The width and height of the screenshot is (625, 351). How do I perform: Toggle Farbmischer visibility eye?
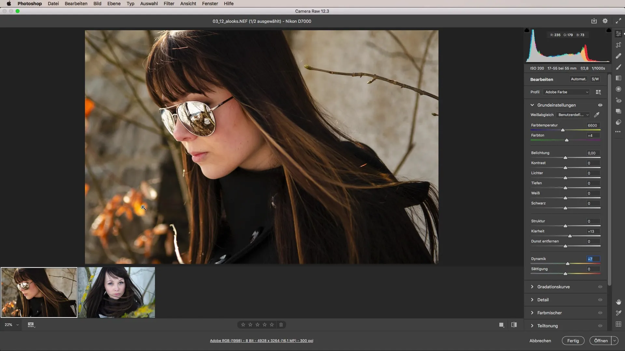click(x=600, y=313)
